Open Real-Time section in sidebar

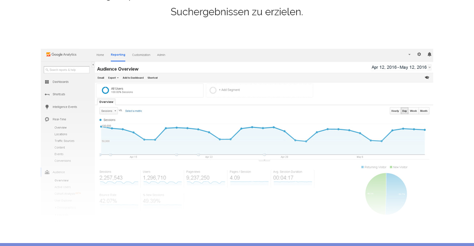59,120
